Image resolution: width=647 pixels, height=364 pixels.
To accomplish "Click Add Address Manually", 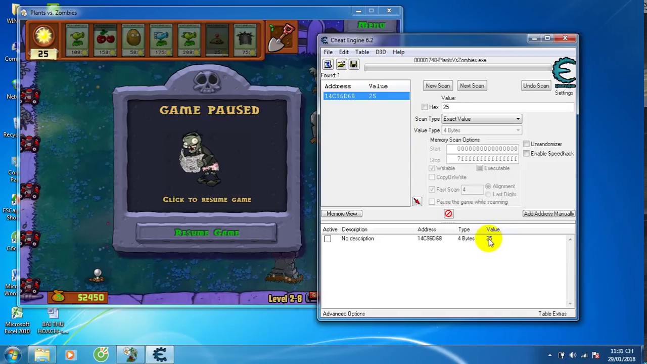I will (x=549, y=214).
